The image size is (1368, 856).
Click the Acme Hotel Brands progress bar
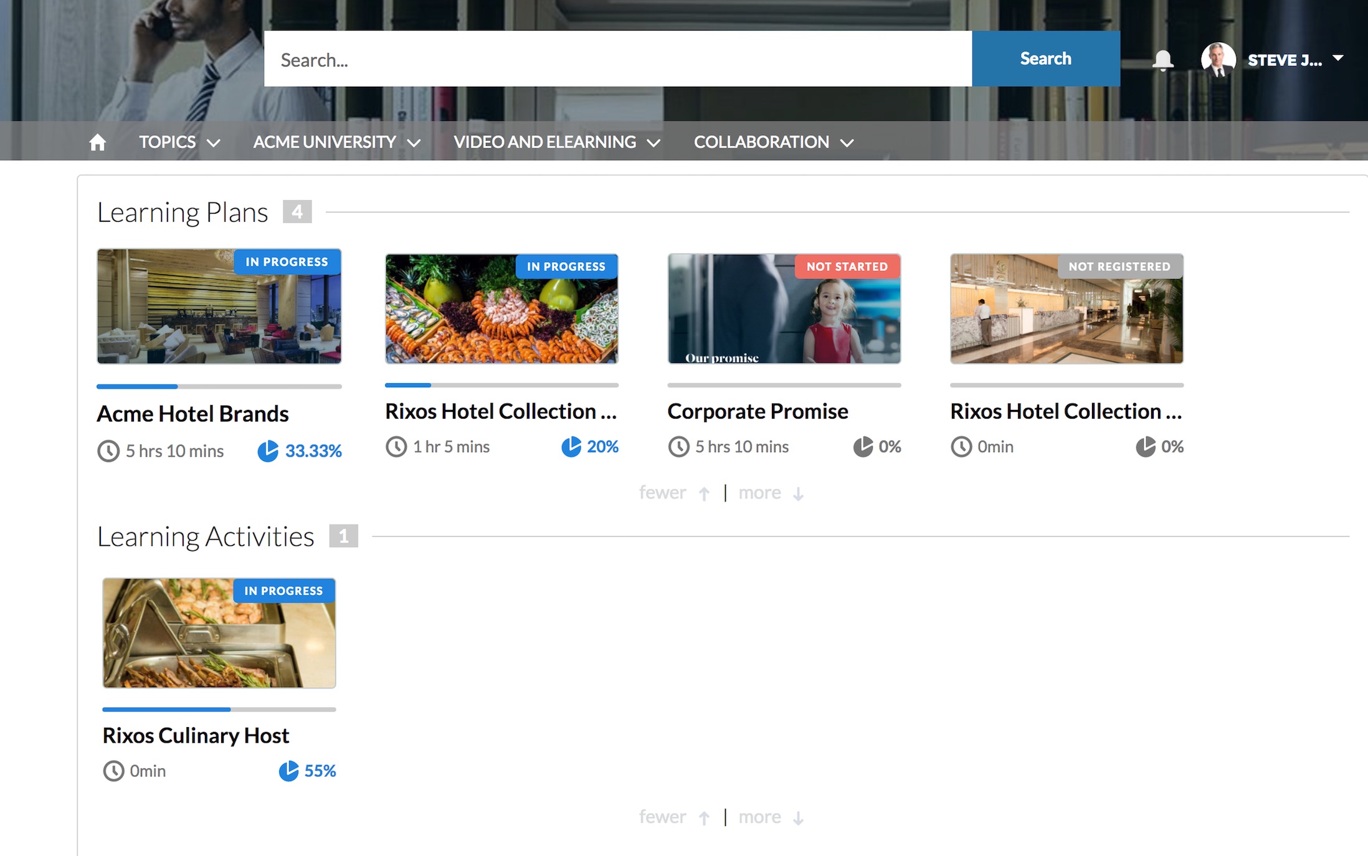pos(219,386)
